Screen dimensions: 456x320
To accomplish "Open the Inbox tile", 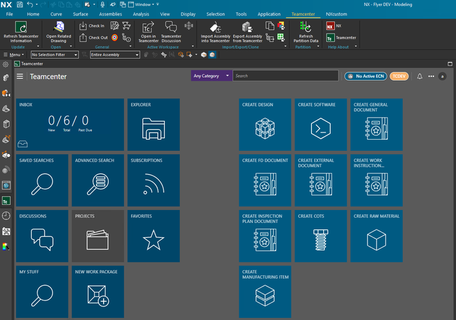I will (x=70, y=124).
